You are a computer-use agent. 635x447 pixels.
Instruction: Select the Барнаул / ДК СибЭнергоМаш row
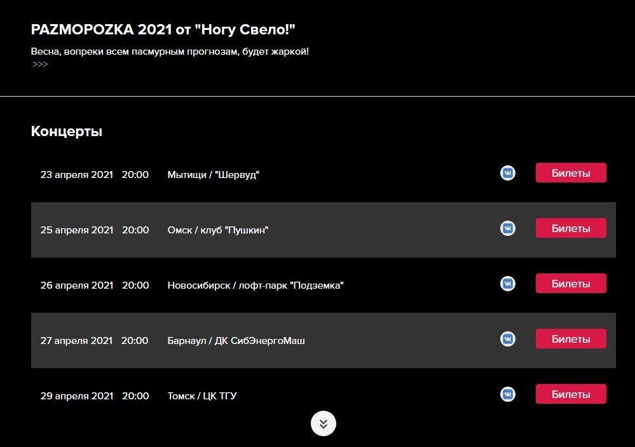[x=236, y=341]
